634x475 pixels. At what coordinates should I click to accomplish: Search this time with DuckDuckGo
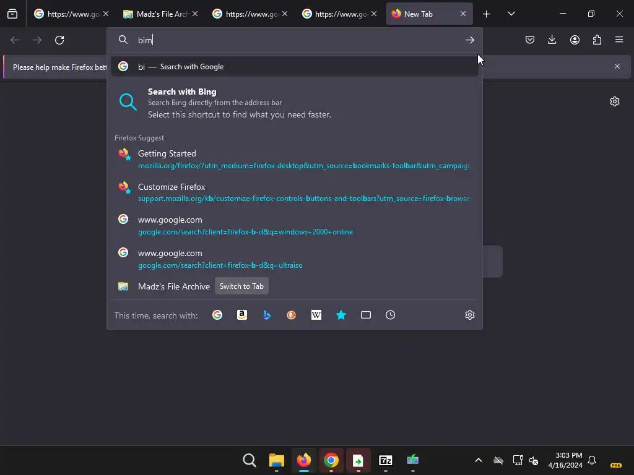[291, 315]
